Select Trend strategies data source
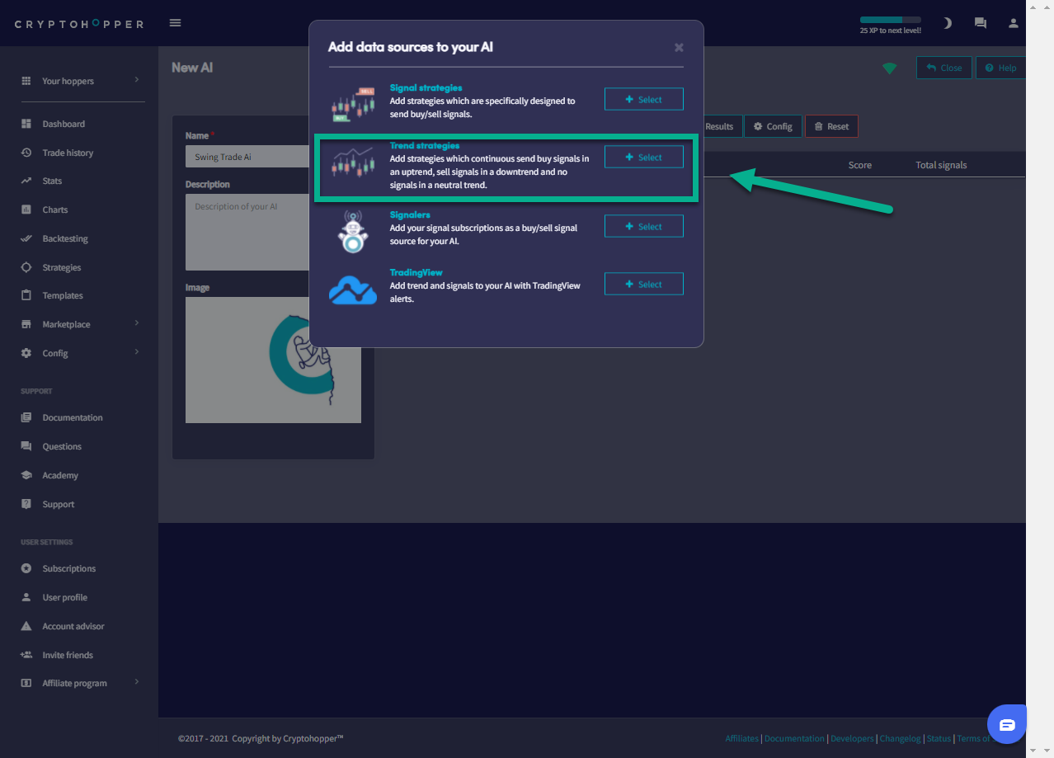Screen dimensions: 1054x758 [643, 157]
